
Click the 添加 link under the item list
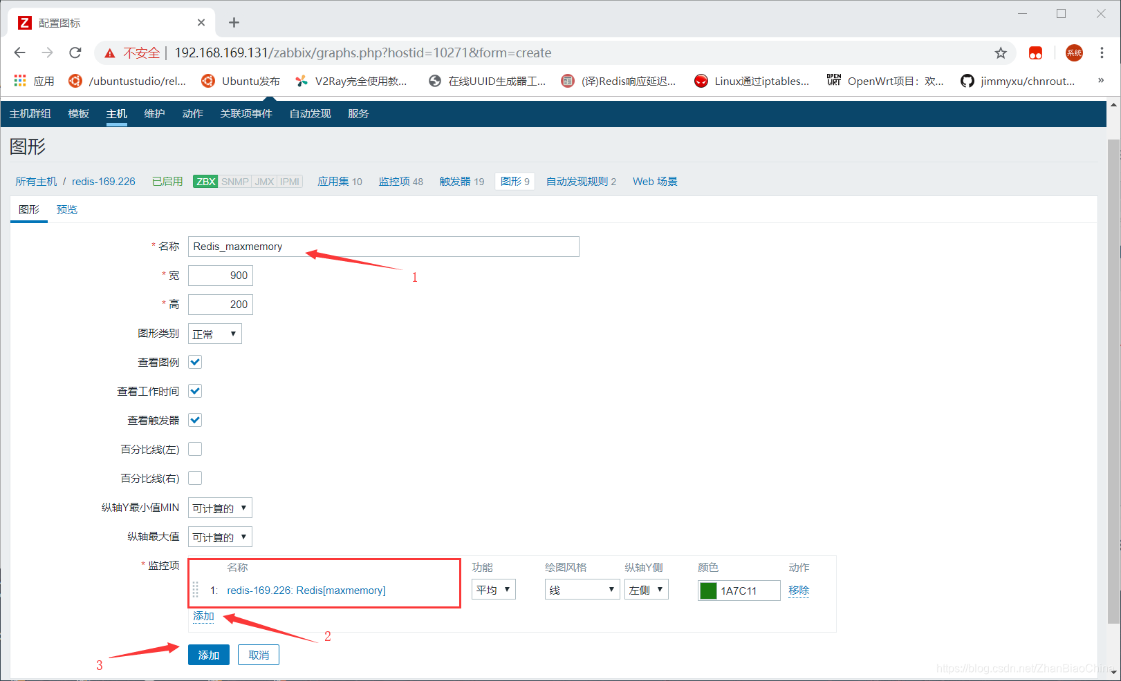coord(203,616)
